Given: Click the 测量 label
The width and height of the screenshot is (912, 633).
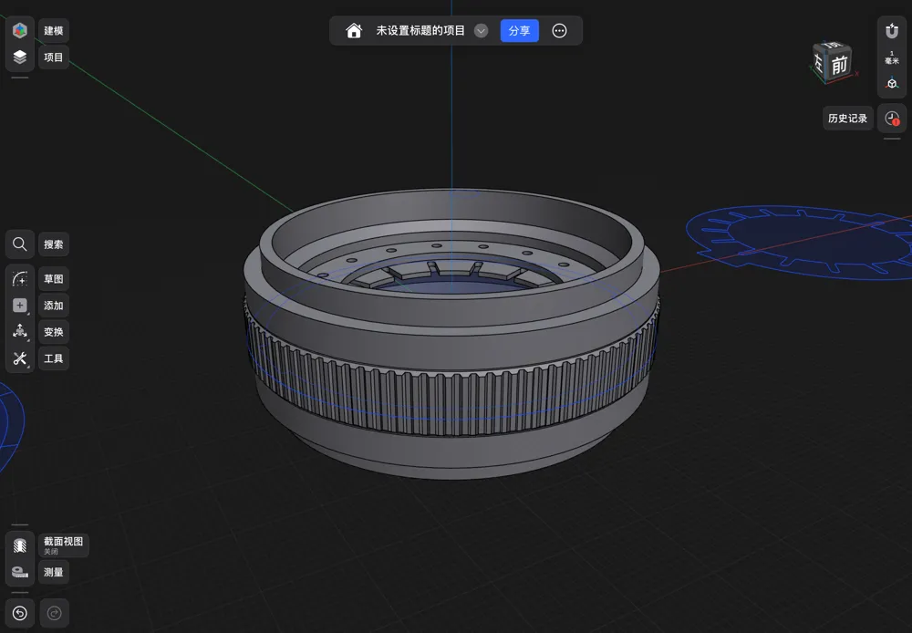Looking at the screenshot, I should point(54,572).
